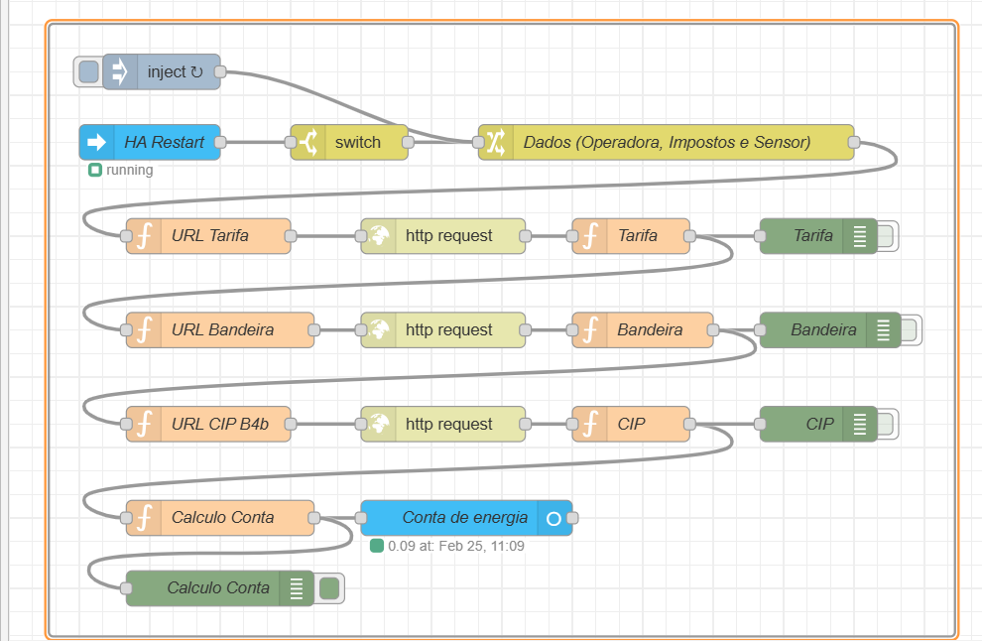Select the Bandeira debug node list icon

(x=883, y=330)
